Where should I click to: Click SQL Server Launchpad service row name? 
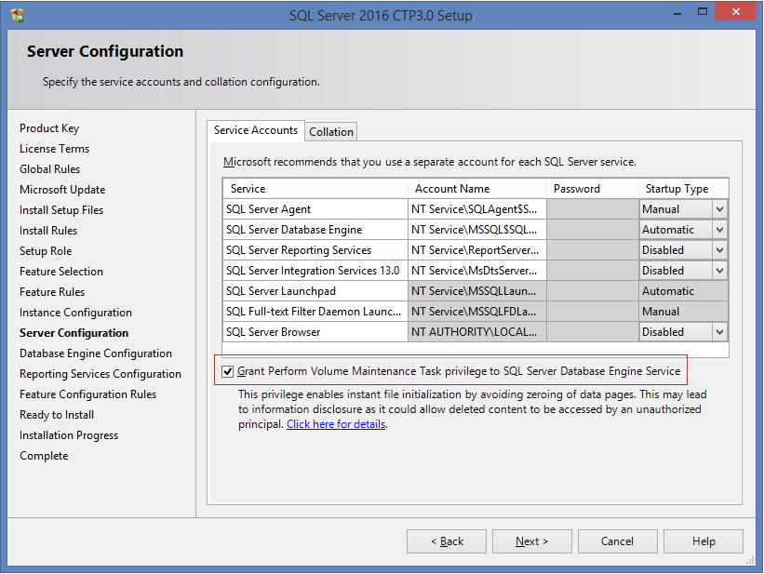(315, 291)
